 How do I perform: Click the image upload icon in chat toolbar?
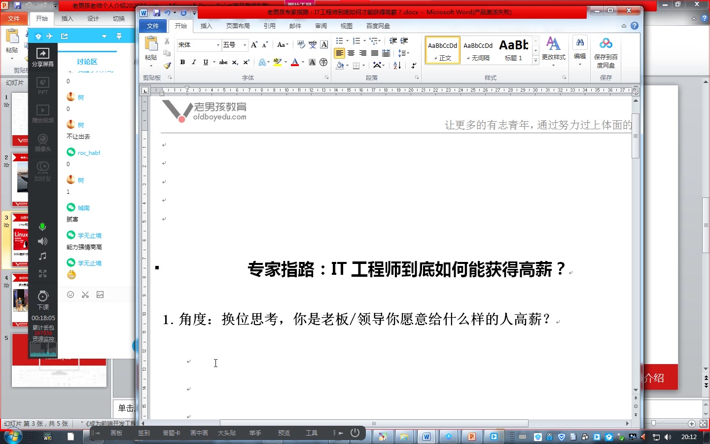pyautogui.click(x=100, y=295)
